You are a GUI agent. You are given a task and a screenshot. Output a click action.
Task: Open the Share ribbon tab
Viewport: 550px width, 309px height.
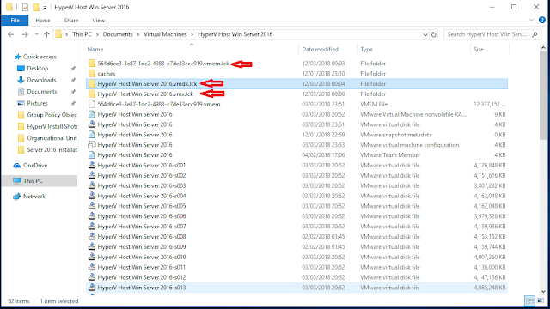[x=71, y=21]
